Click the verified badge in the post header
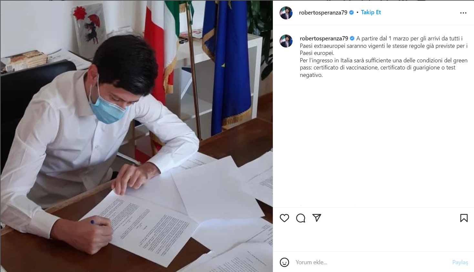The image size is (474, 272). 352,13
